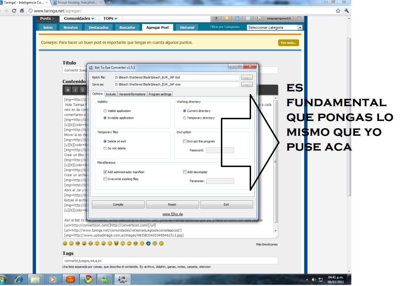Open Internet Explorer from taskbar
This screenshot has width=415, height=286.
click(19, 280)
